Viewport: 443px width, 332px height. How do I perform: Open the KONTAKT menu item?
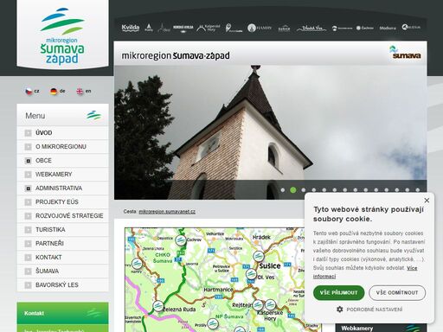click(62, 258)
